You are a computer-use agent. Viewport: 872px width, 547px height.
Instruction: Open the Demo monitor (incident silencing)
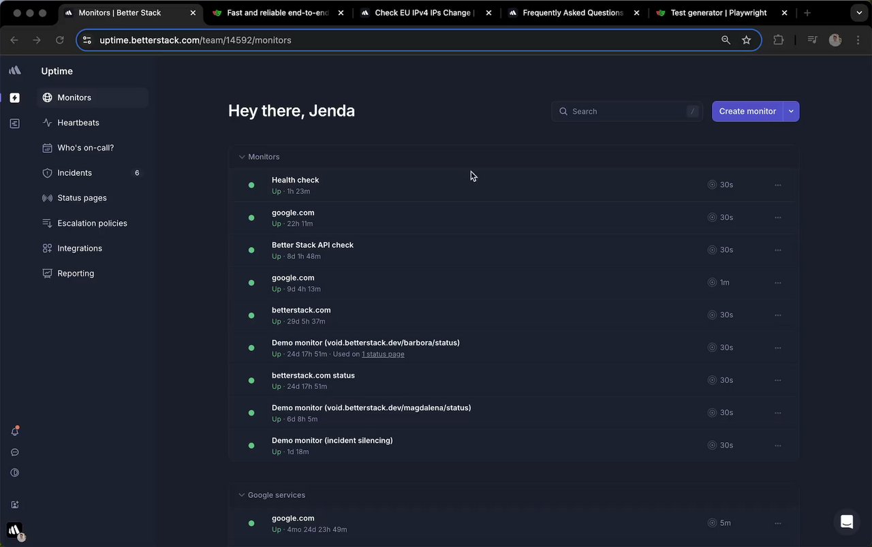coord(332,441)
